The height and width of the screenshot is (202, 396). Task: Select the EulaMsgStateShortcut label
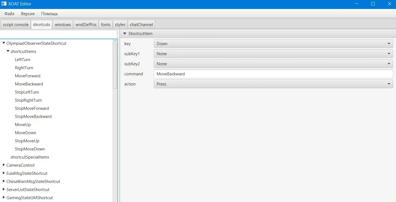(x=27, y=173)
